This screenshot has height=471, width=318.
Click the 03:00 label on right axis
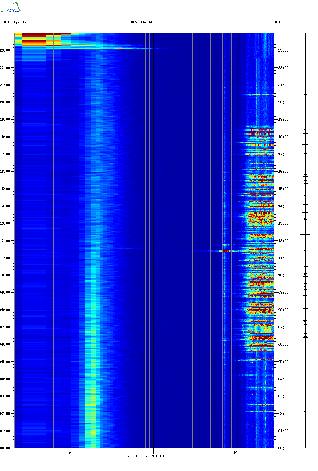(283, 396)
